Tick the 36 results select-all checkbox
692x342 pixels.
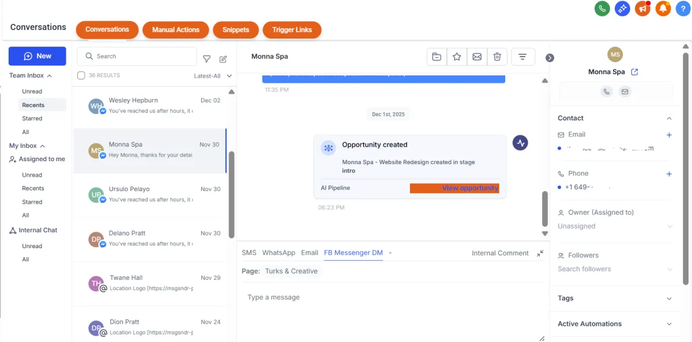(x=81, y=75)
